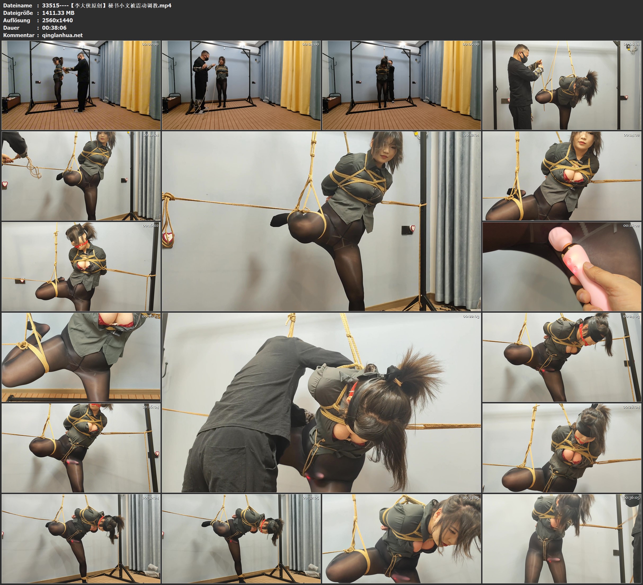643x585 pixels.
Task: Click the Dateiname filename text
Action: (107, 5)
